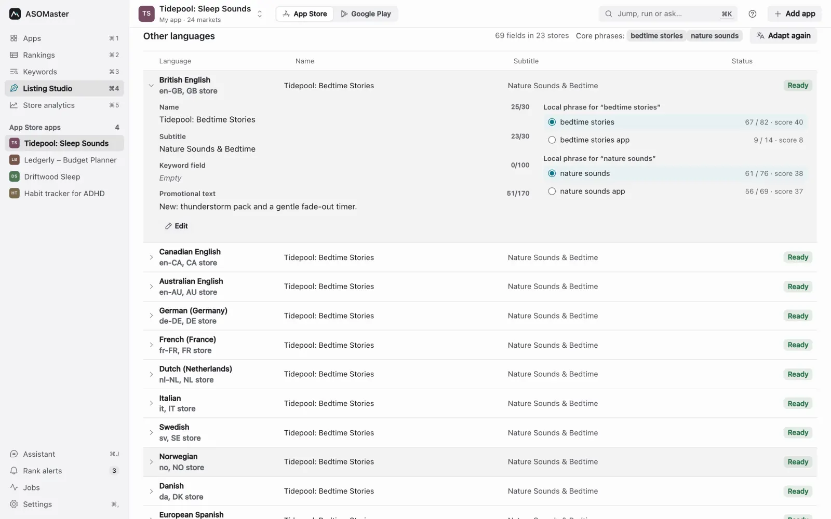Viewport: 831px width, 519px height.
Task: Click the help question mark icon
Action: (753, 14)
